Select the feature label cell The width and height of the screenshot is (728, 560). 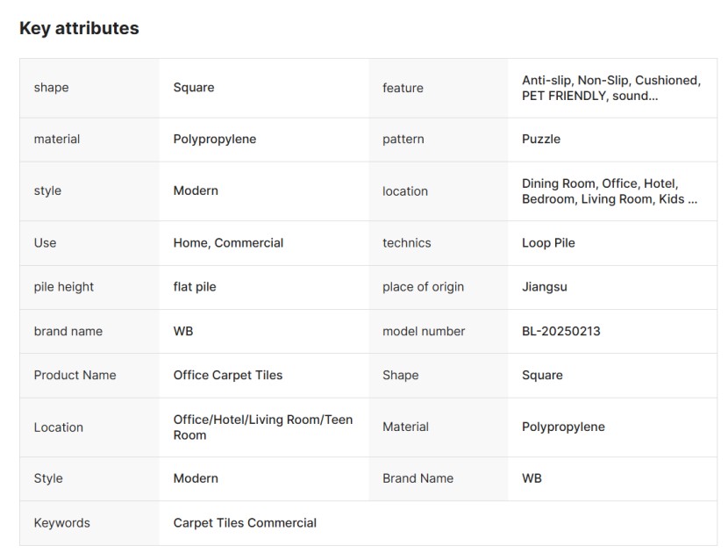pyautogui.click(x=403, y=88)
